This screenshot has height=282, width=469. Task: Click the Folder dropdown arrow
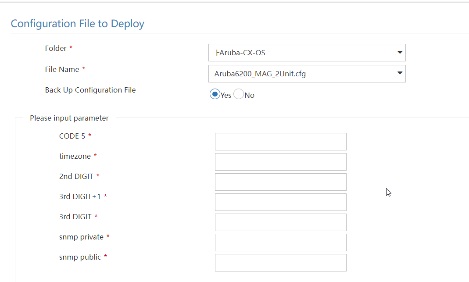400,53
